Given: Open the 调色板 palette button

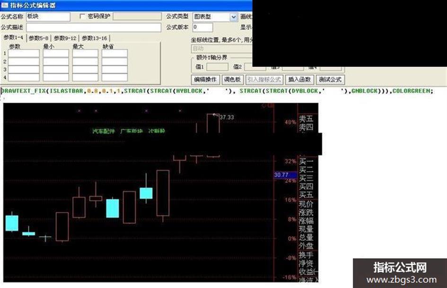Looking at the screenshot, I should (232, 79).
